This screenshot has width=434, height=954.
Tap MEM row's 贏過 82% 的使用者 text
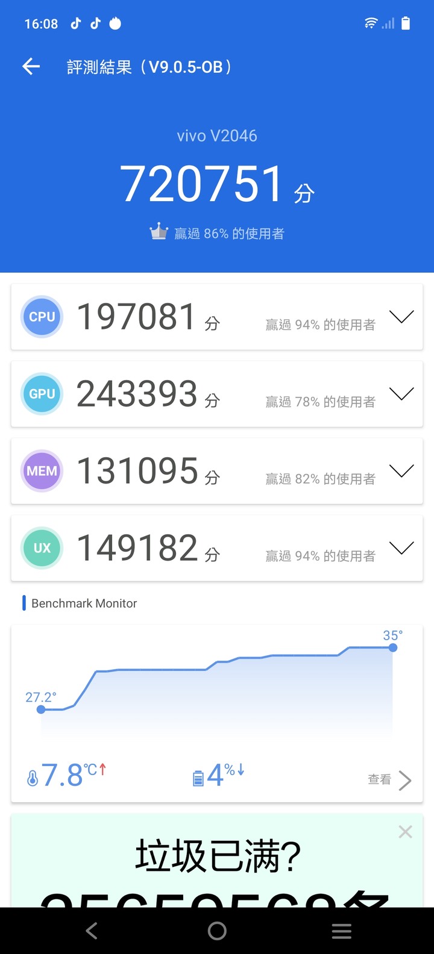(321, 479)
